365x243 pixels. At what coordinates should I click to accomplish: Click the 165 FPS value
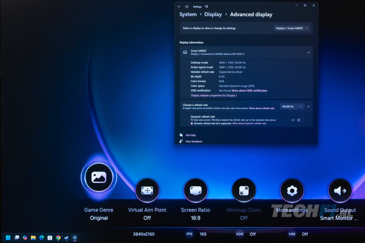pos(203,234)
